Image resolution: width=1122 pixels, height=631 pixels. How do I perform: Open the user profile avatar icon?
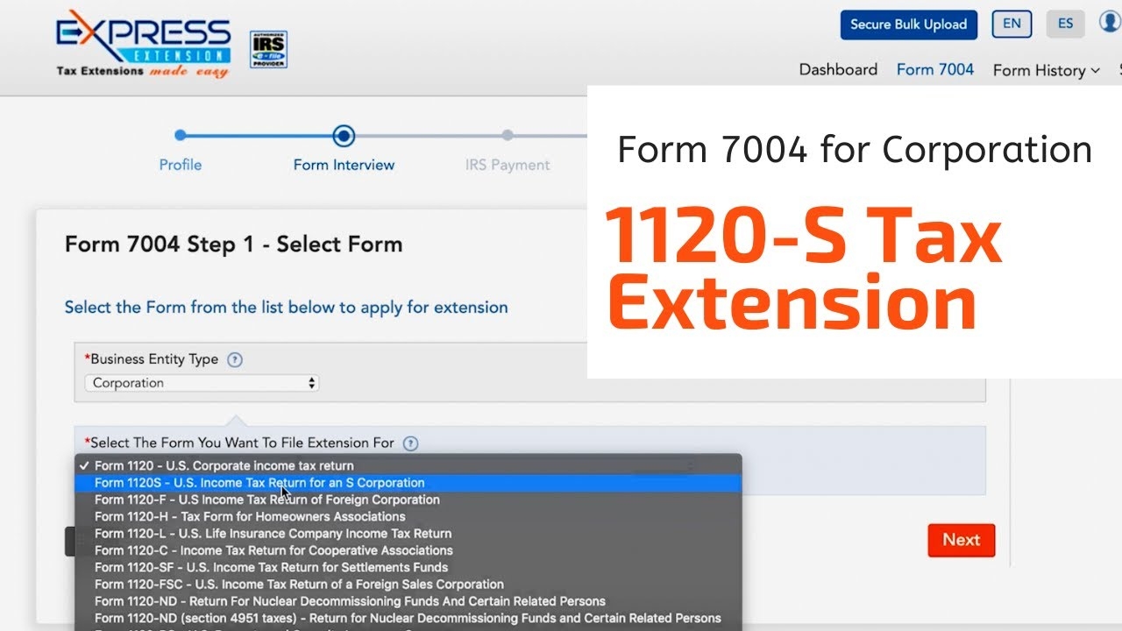(x=1111, y=23)
